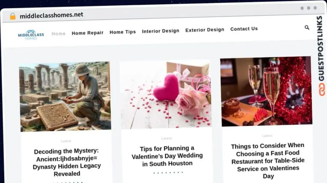Go to the Home menu item
The image size is (327, 183).
coord(59,33)
